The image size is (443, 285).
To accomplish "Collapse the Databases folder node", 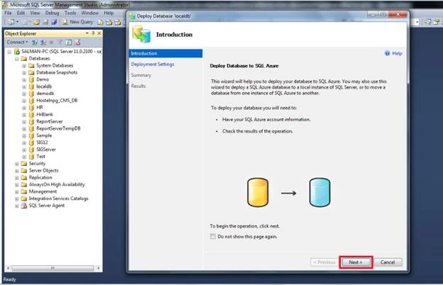I will click(x=16, y=59).
